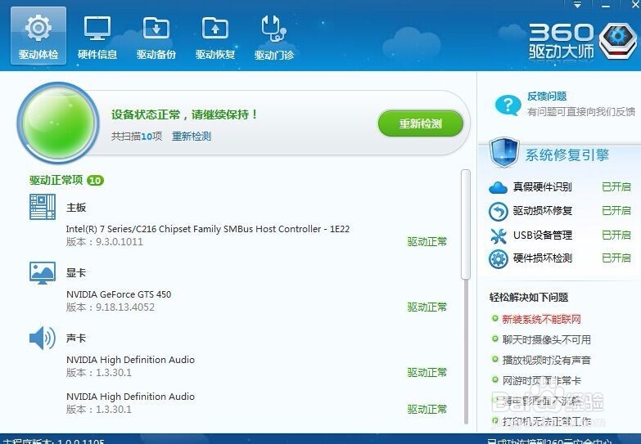
Task: Click the gear icon for 硬件损坏检测
Action: click(x=499, y=258)
